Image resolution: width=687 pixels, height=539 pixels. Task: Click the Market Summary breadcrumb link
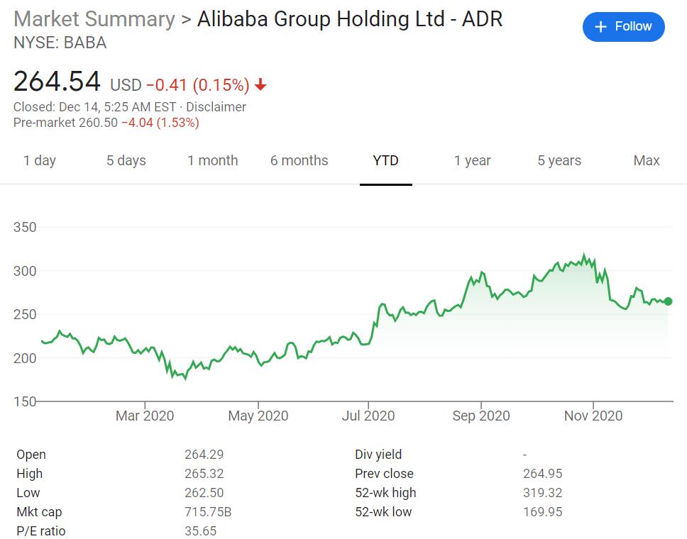tap(94, 19)
